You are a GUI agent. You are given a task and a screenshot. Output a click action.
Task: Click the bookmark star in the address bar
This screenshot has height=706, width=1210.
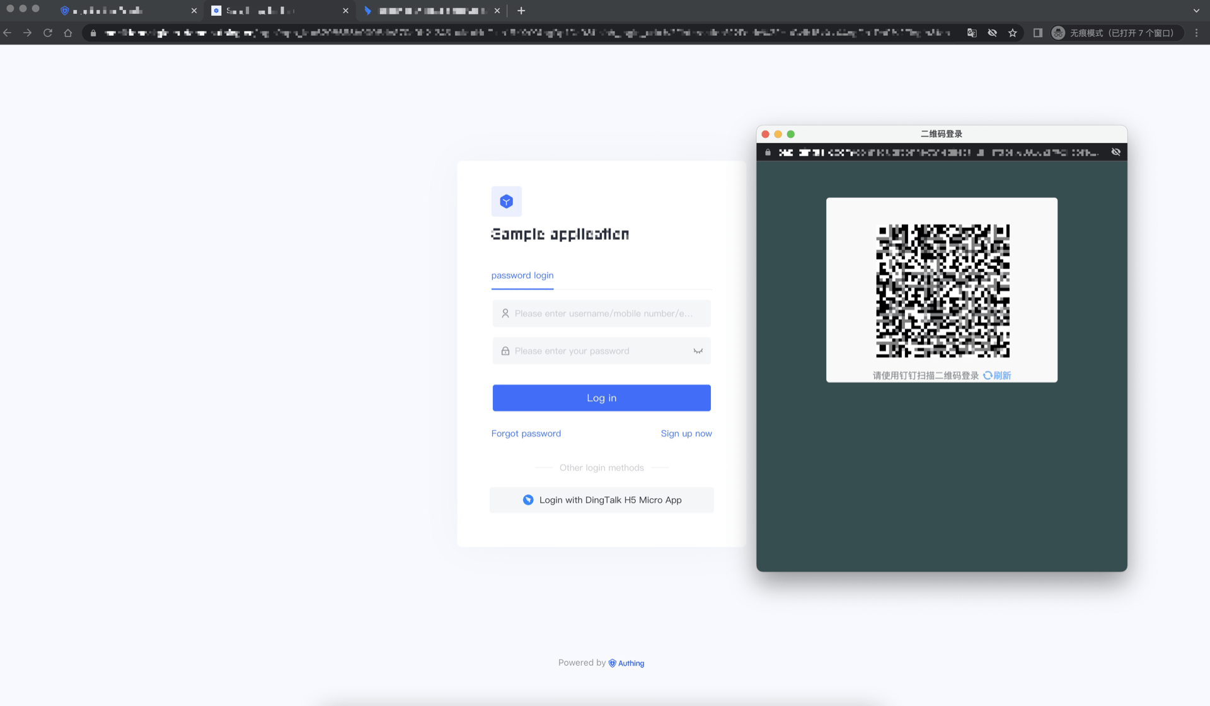point(1013,32)
